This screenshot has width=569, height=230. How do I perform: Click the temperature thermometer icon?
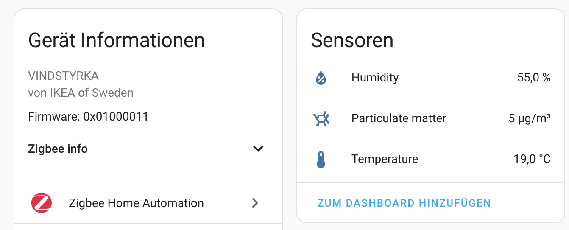pyautogui.click(x=321, y=160)
